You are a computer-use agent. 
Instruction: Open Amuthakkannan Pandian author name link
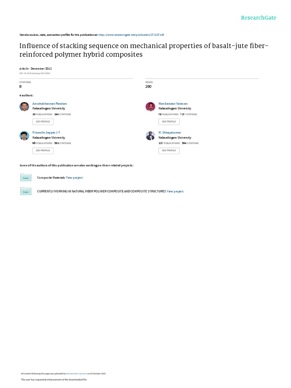[x=50, y=103]
